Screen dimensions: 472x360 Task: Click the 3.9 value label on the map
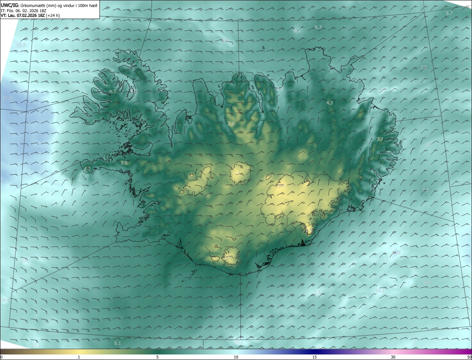pos(124,163)
